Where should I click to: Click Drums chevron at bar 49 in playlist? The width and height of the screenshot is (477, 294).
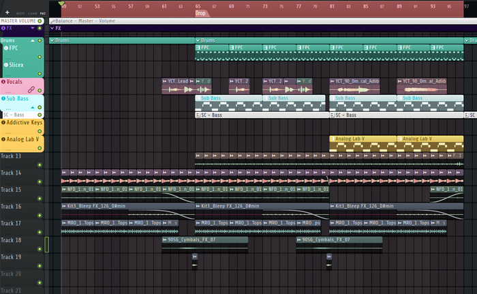52,40
